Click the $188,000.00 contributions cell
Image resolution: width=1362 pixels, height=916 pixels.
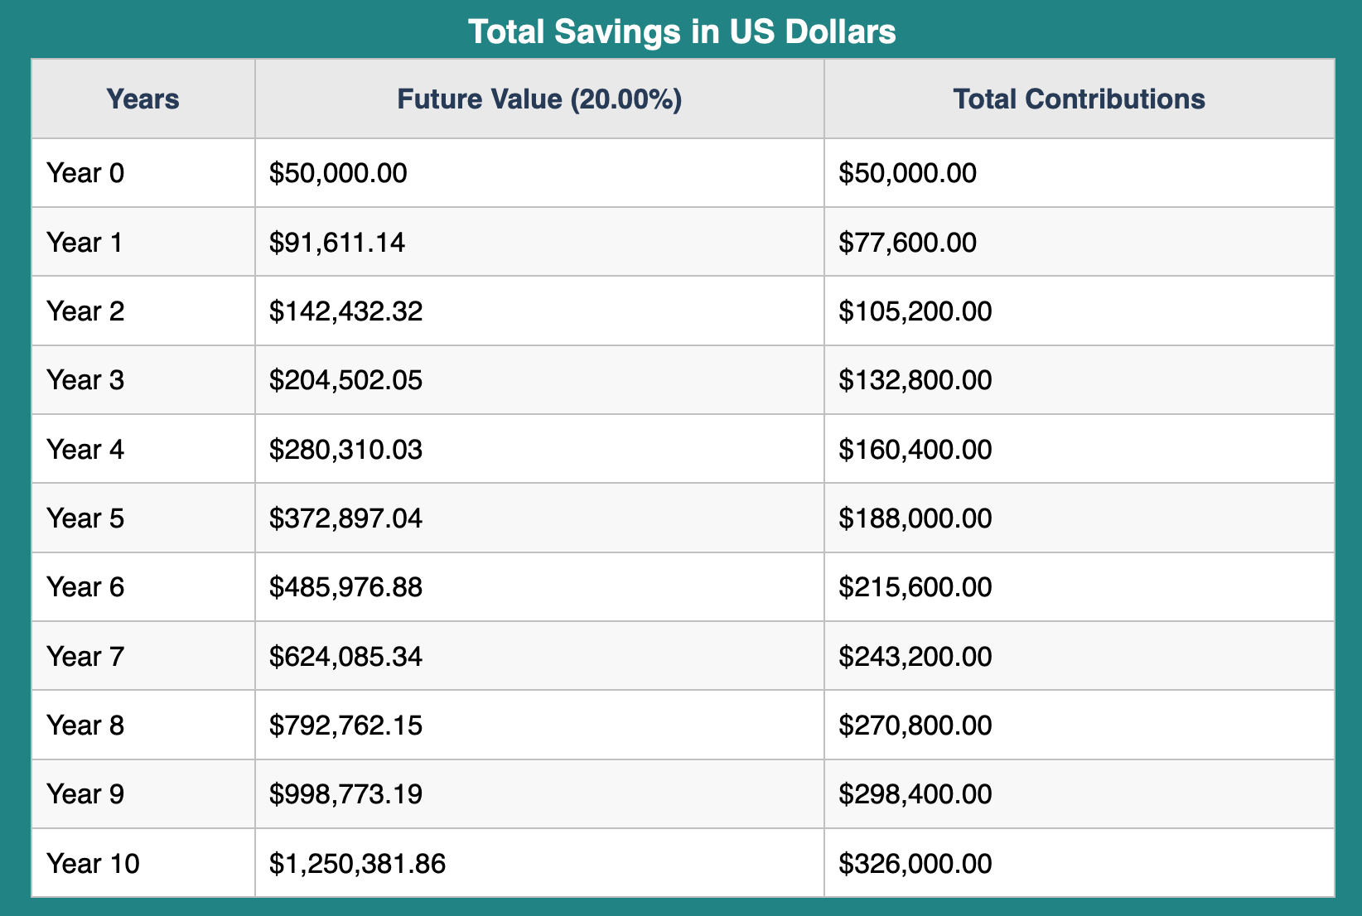coord(915,518)
